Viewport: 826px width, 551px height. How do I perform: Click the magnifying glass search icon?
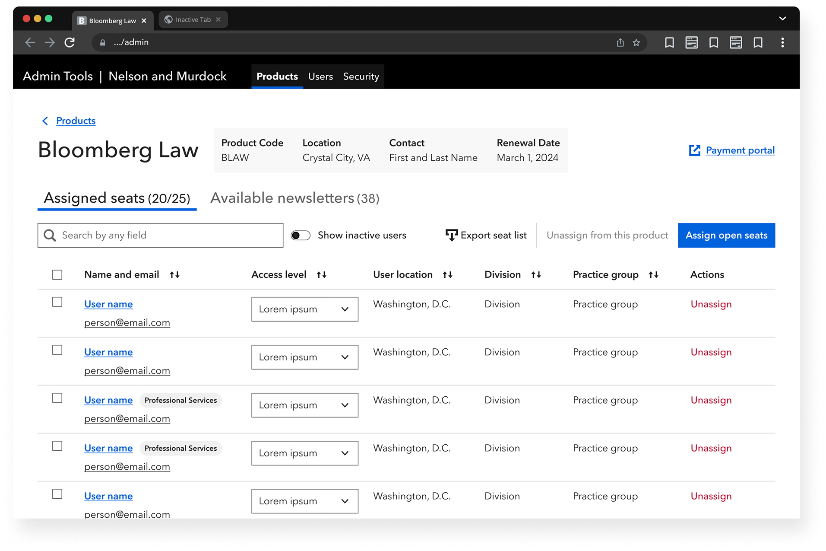50,235
